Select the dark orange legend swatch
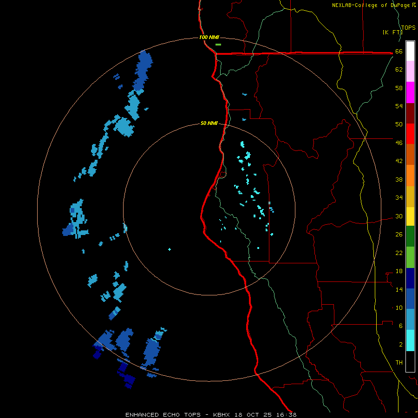Viewport: 418px width, 418px height. click(410, 154)
